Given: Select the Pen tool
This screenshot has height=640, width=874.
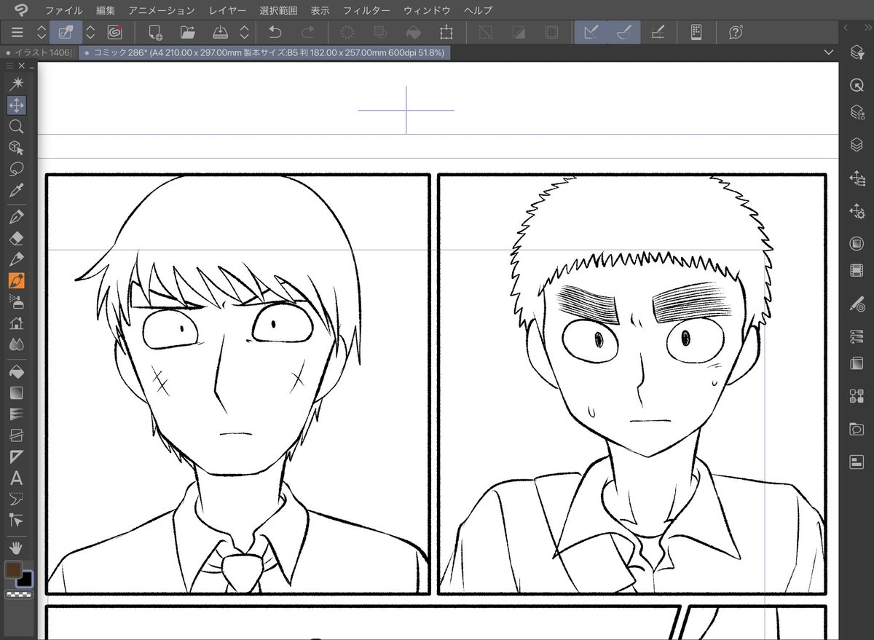Looking at the screenshot, I should click(x=17, y=217).
